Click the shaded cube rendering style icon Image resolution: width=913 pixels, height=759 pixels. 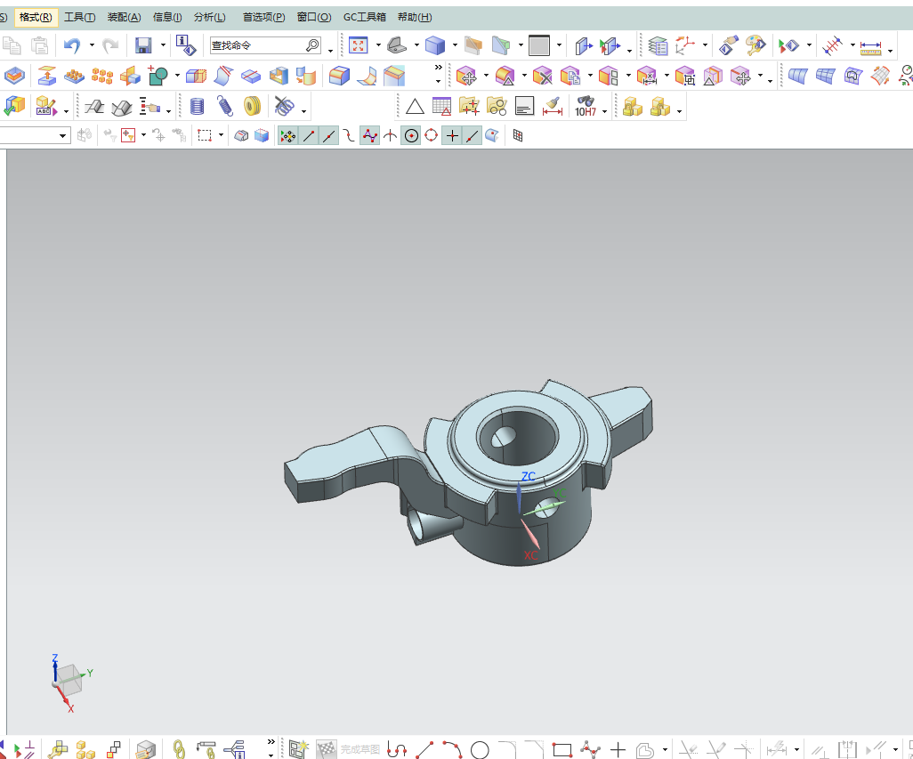[435, 45]
